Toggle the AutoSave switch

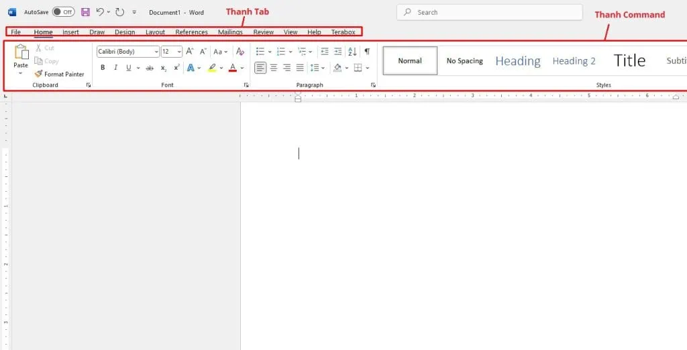pyautogui.click(x=64, y=12)
